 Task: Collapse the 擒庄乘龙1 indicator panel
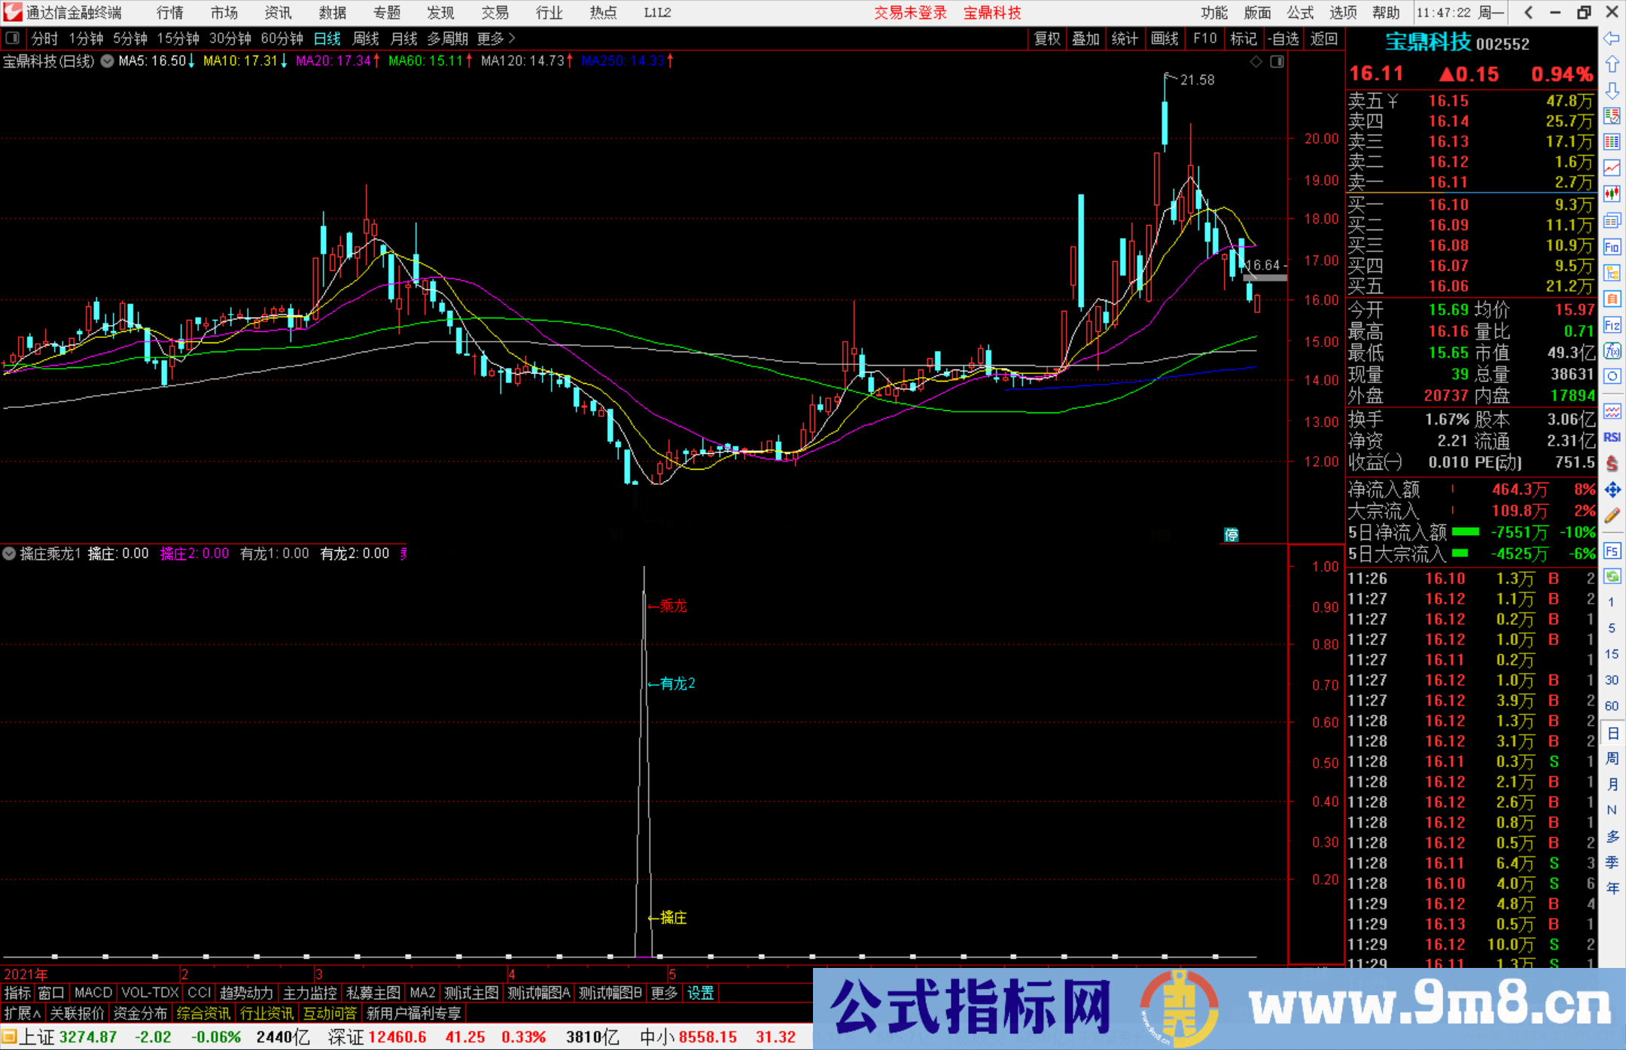(9, 553)
